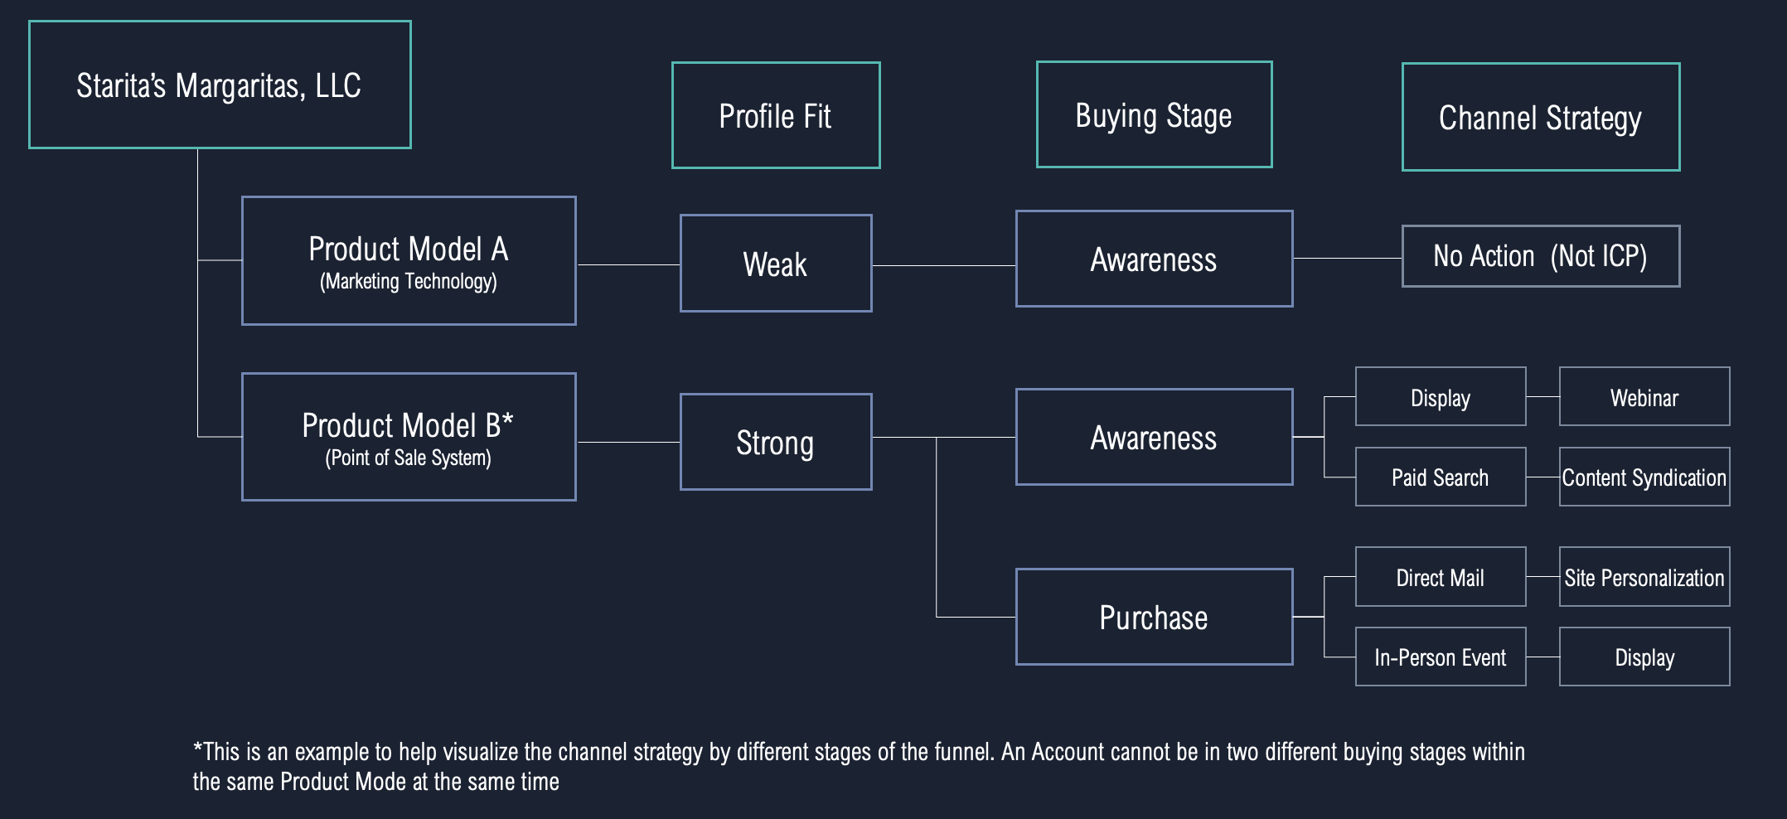
Task: Select the Awareness box connected to Weak
Action: point(1154,259)
